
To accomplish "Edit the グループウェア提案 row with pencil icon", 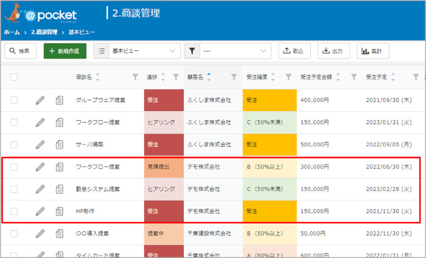I will pyautogui.click(x=40, y=100).
